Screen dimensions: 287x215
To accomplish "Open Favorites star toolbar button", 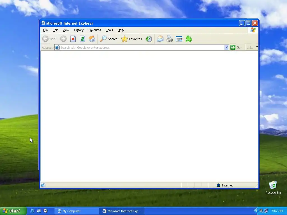I will (131, 39).
